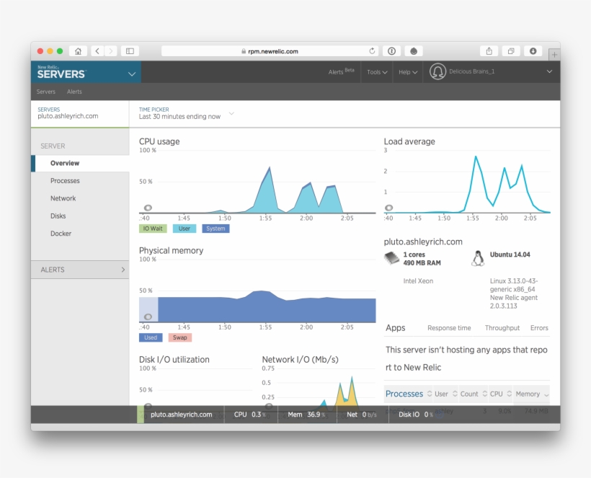Click the Reader info icon next to the URL
The height and width of the screenshot is (478, 591).
pyautogui.click(x=391, y=50)
